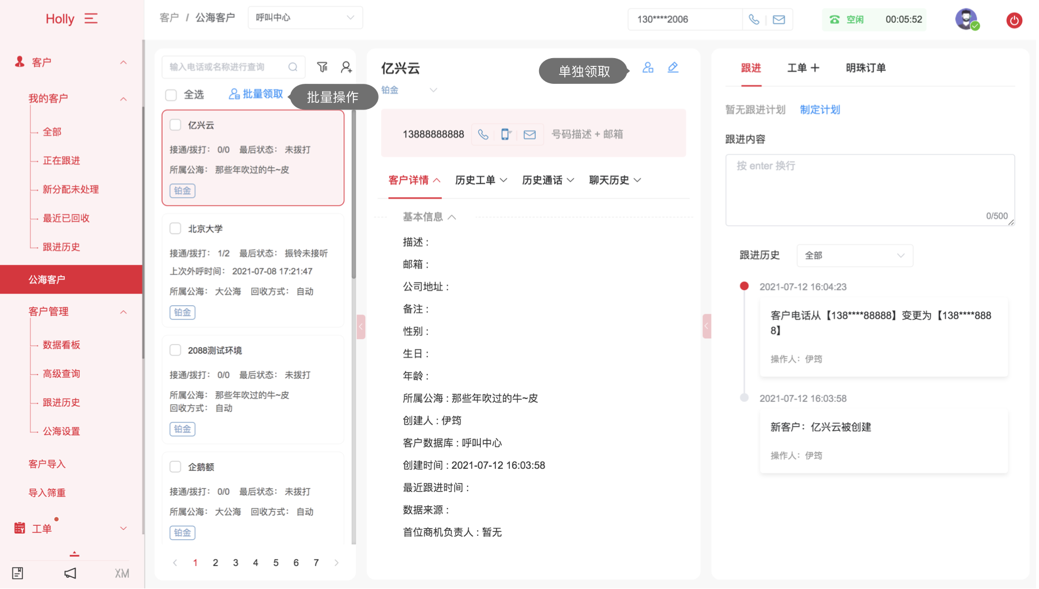Image resolution: width=1039 pixels, height=589 pixels.
Task: Click the add customer icon beside filter
Action: click(x=346, y=67)
